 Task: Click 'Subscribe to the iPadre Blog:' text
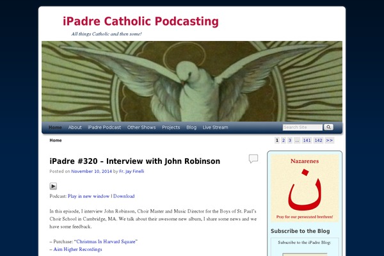pyautogui.click(x=305, y=243)
